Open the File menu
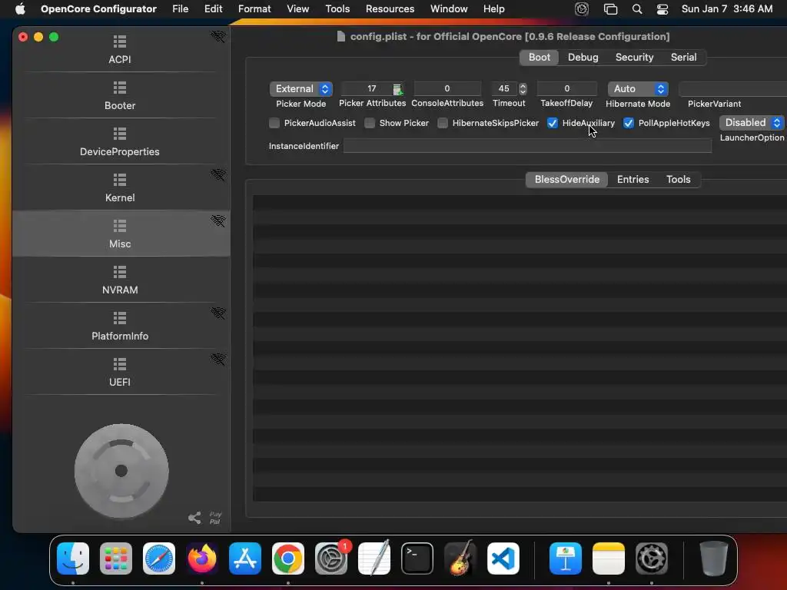This screenshot has width=787, height=590. 180,9
